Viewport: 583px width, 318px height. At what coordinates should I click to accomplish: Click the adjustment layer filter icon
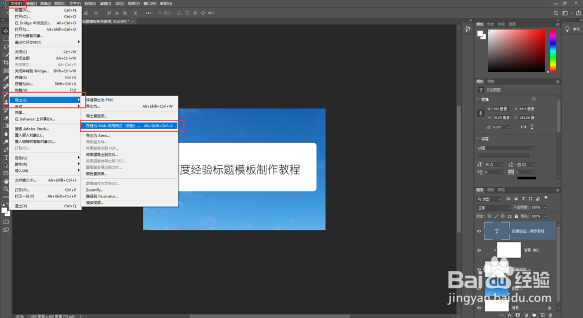(x=516, y=199)
